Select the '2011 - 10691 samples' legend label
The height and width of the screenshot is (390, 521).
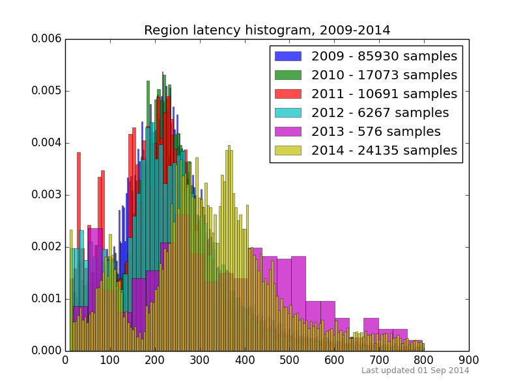pyautogui.click(x=384, y=94)
